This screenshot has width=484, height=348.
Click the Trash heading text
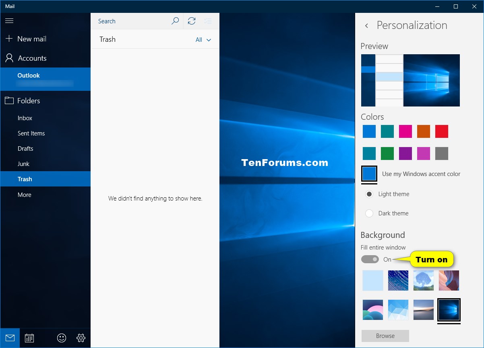108,39
